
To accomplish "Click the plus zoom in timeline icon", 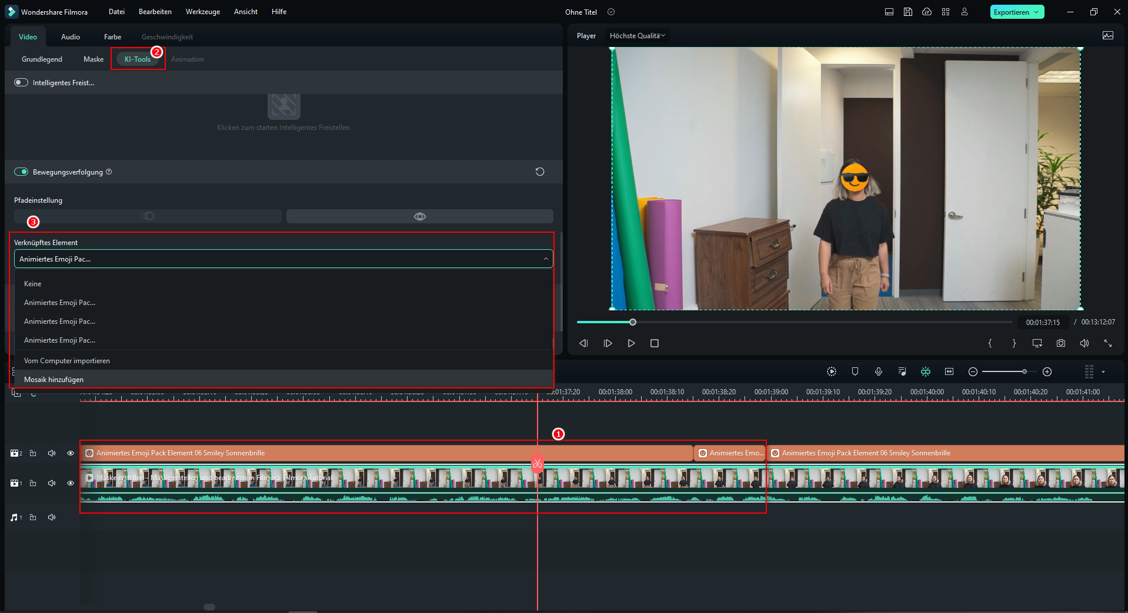I will pyautogui.click(x=1047, y=372).
